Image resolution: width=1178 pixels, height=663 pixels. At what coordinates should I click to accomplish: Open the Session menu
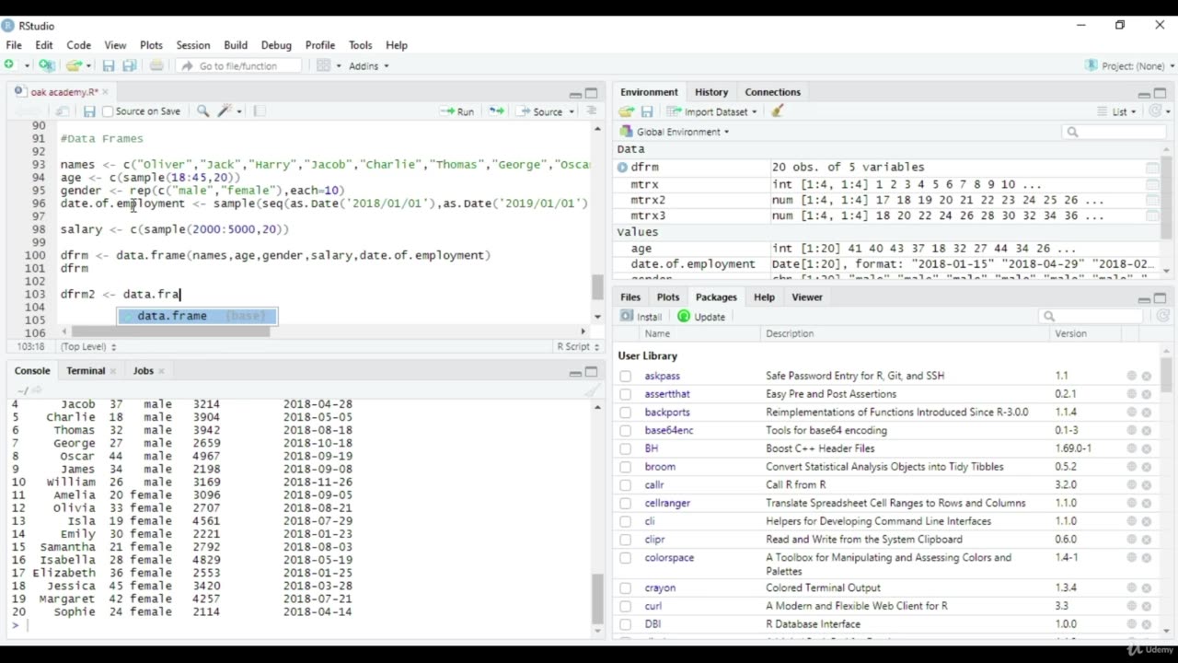193,44
